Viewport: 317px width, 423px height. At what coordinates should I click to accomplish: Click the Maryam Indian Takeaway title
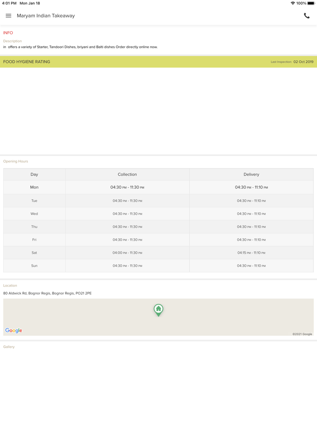coord(46,16)
